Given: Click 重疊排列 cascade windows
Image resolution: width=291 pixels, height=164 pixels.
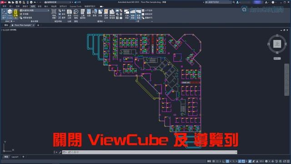Looking at the screenshot, I should tap(147, 18).
